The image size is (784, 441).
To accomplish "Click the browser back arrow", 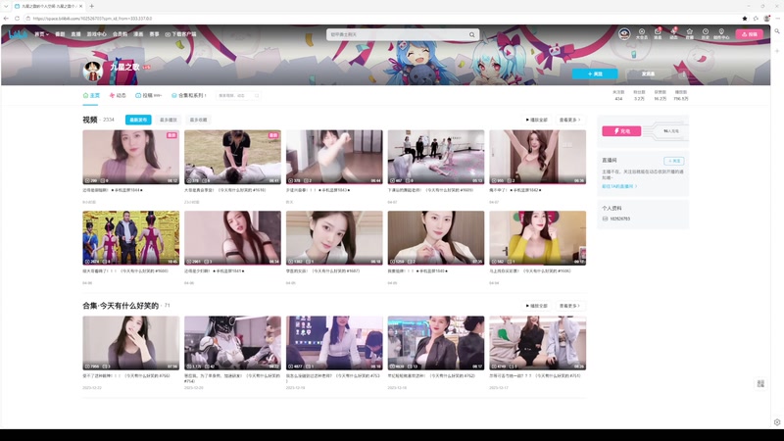I will (x=8, y=18).
